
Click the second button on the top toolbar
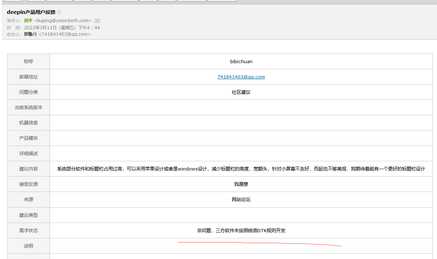[x=36, y=1]
